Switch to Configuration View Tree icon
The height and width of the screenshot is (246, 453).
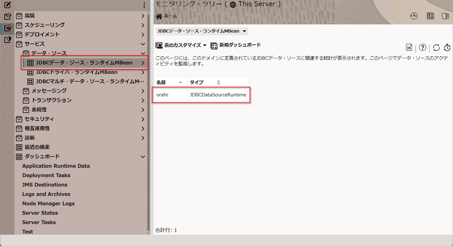coord(8,17)
